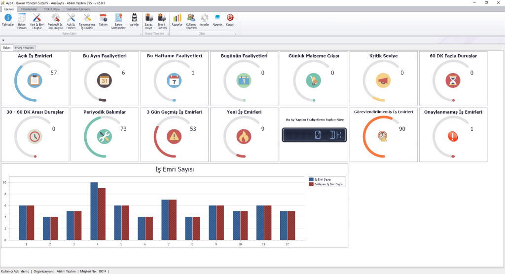Open the Açık İş Emirleri dashboard card
The image size is (505, 274).
pos(35,78)
